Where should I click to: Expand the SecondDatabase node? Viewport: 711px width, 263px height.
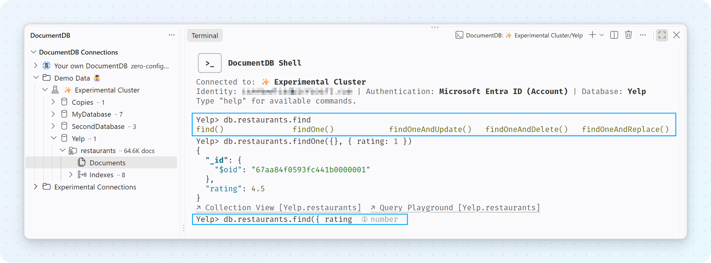point(53,126)
